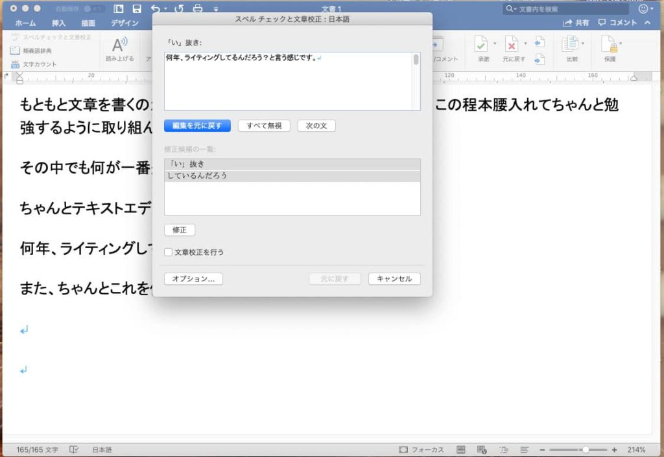Image resolution: width=664 pixels, height=457 pixels.
Task: Click the redo/repeat circular arrow icon
Action: pyautogui.click(x=179, y=8)
